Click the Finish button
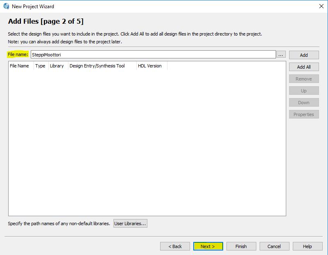Viewport: 328px width, 255px height. click(241, 246)
